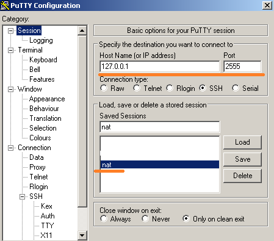The image size is (274, 241).
Task: Open the TTY category
Action: (48, 226)
